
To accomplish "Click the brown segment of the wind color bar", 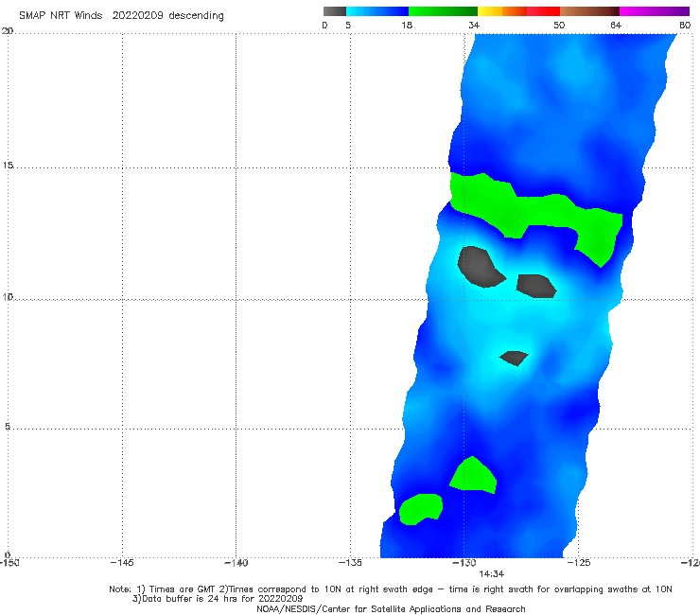I will 589,11.
